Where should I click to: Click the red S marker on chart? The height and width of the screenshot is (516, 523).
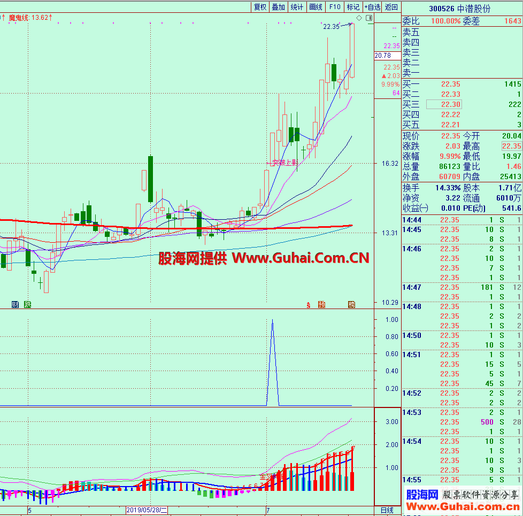pos(309,305)
